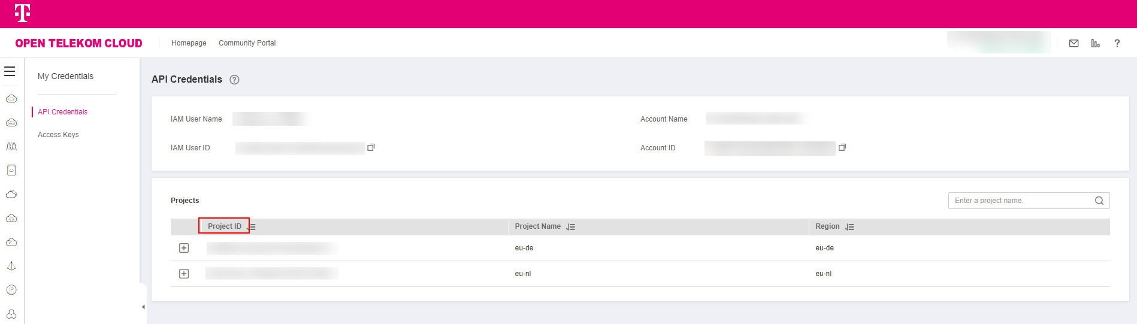Image resolution: width=1137 pixels, height=324 pixels.
Task: Click the cloud with gauge sidebar icon
Action: click(x=11, y=243)
